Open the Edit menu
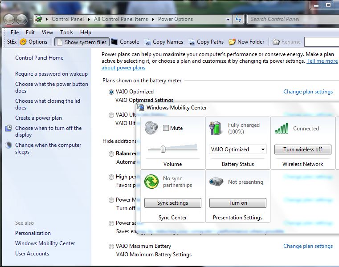Screen dimensions: 339x267 (x=30, y=32)
